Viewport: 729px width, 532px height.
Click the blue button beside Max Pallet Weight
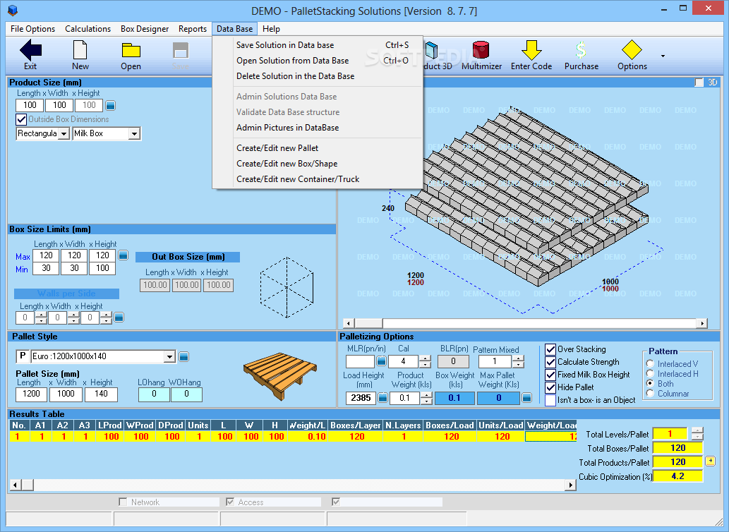(526, 398)
